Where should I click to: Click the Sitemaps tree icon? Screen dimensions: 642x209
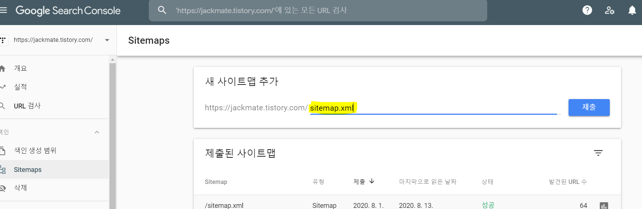pos(3,170)
